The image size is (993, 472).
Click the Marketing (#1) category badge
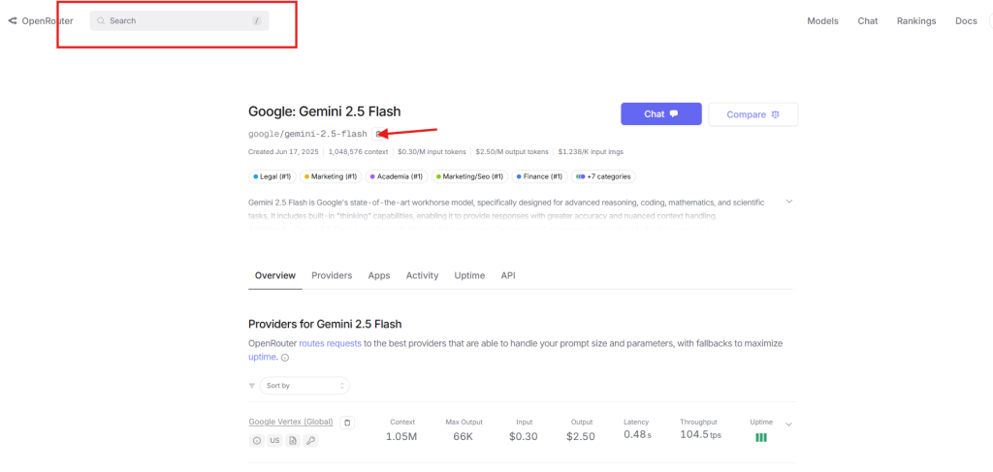click(x=331, y=176)
